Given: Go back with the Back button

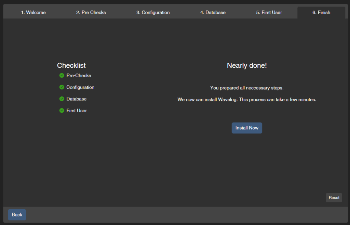Looking at the screenshot, I should (17, 214).
